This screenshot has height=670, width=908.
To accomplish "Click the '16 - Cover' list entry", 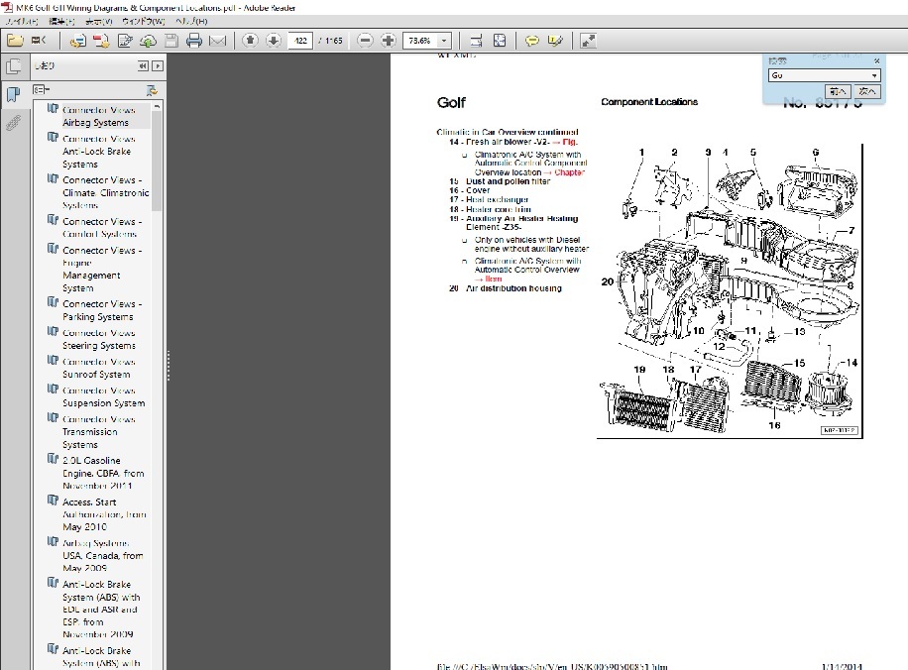I will (x=470, y=190).
